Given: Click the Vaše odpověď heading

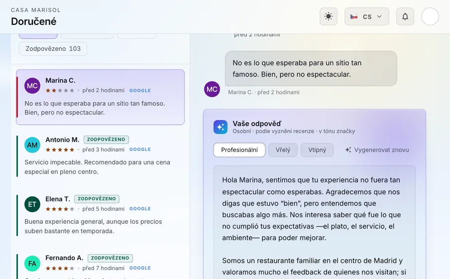Looking at the screenshot, I should 257,124.
